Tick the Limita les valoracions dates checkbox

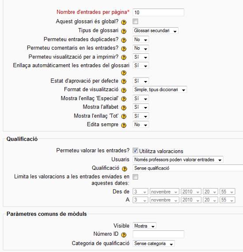tap(135, 177)
